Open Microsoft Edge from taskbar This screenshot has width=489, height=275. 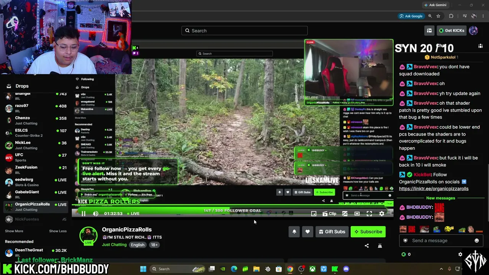[x=234, y=269]
